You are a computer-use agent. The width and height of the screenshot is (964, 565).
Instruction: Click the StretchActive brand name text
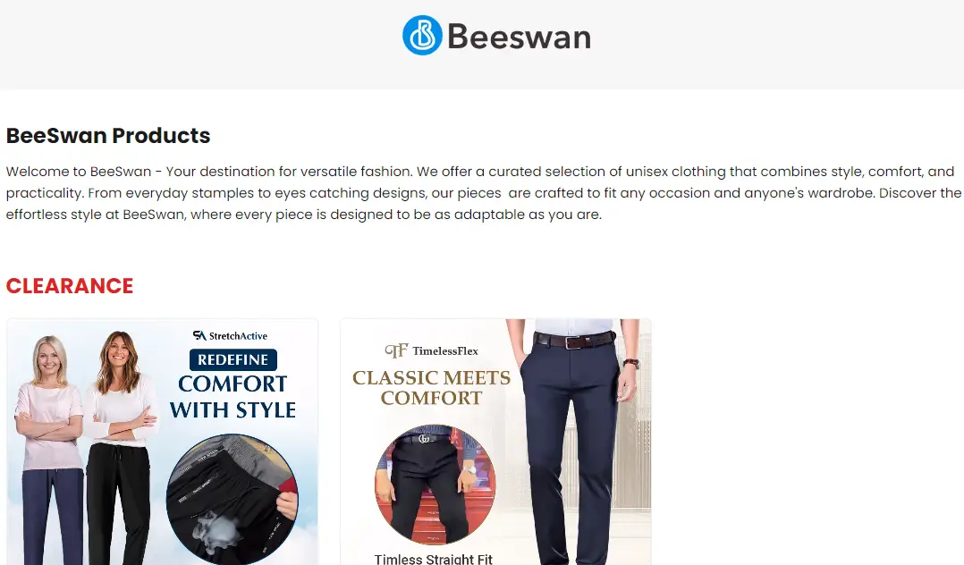click(x=238, y=335)
